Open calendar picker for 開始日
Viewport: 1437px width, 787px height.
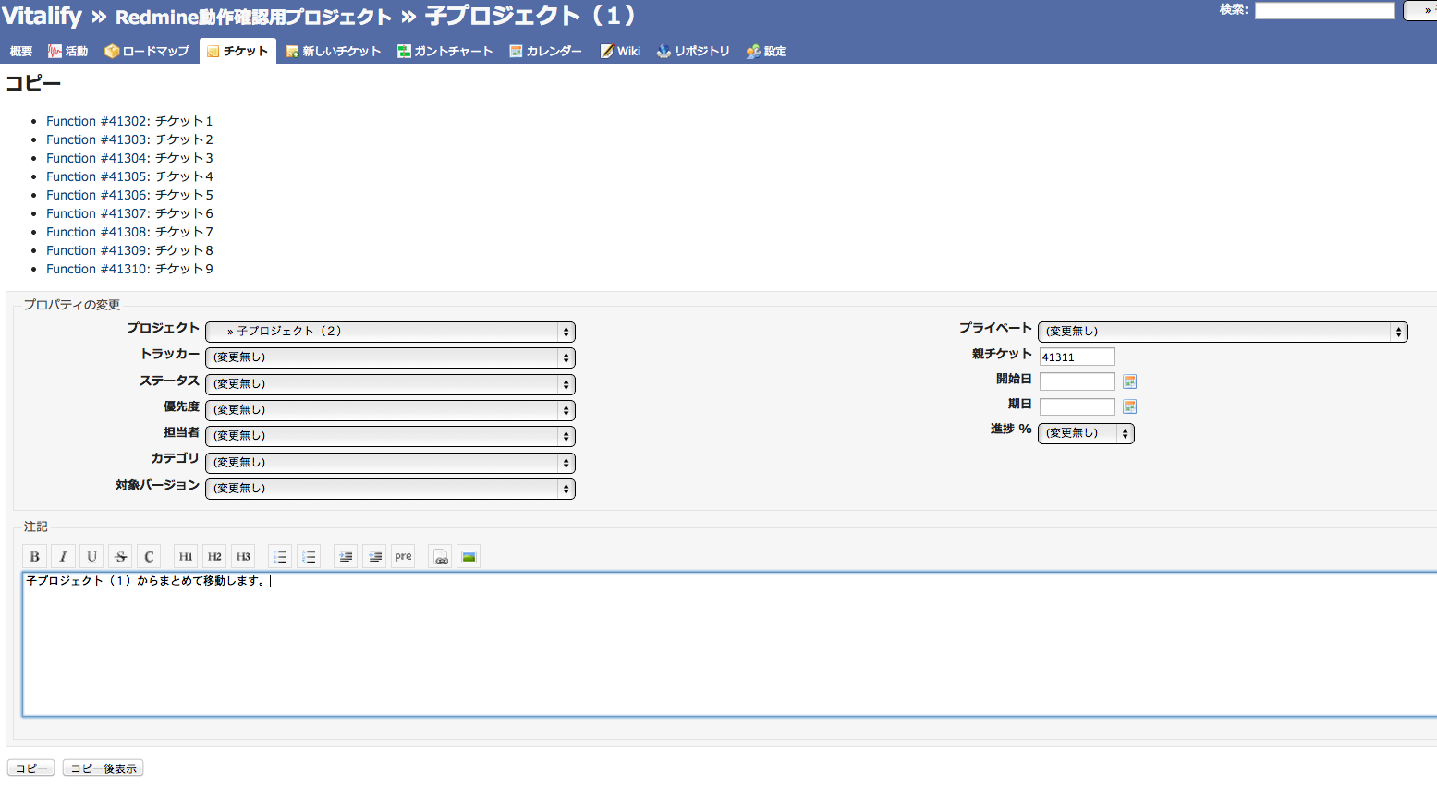(x=1129, y=381)
